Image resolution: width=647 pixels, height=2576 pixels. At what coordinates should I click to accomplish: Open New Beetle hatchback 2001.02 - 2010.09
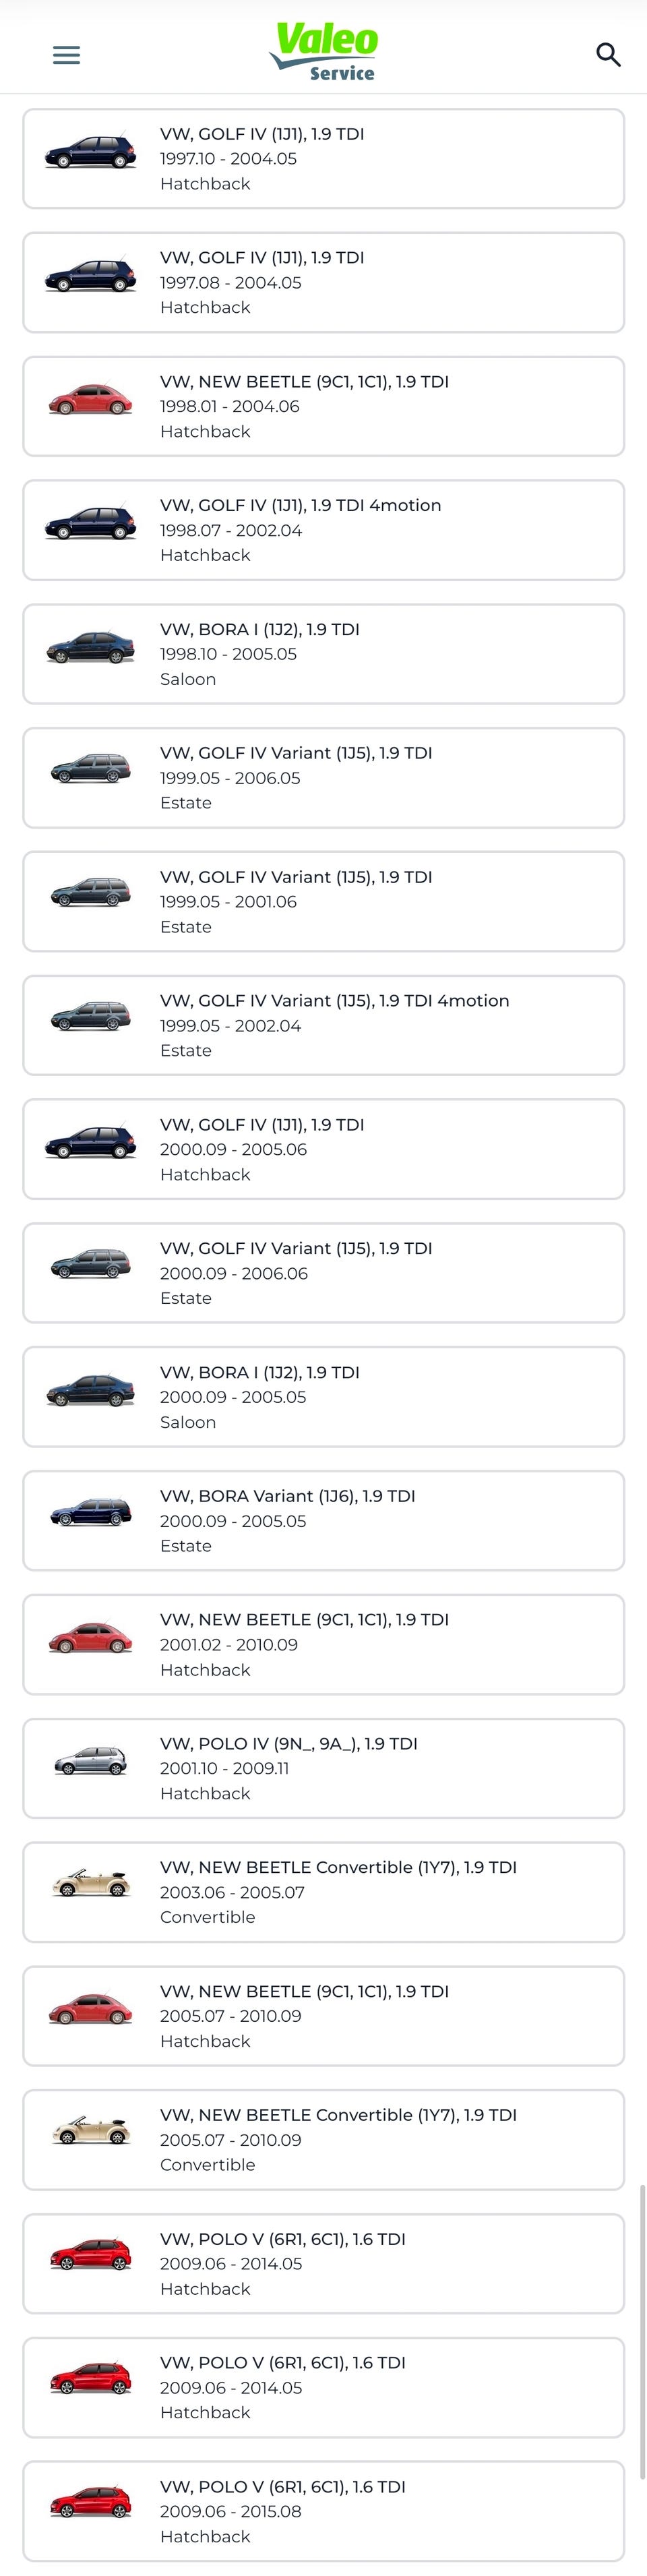pos(324,1644)
